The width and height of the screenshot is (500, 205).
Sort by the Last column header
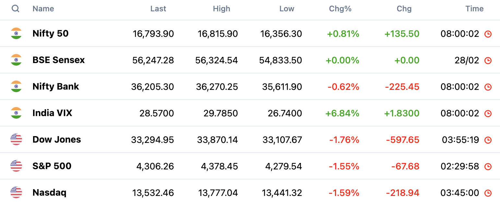click(158, 9)
